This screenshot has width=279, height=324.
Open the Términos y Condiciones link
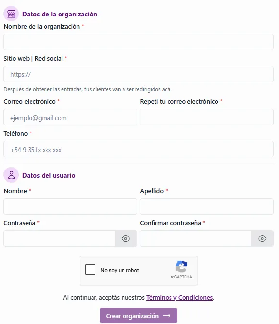point(179,297)
